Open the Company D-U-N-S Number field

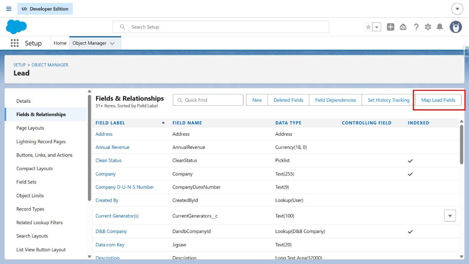(125, 187)
